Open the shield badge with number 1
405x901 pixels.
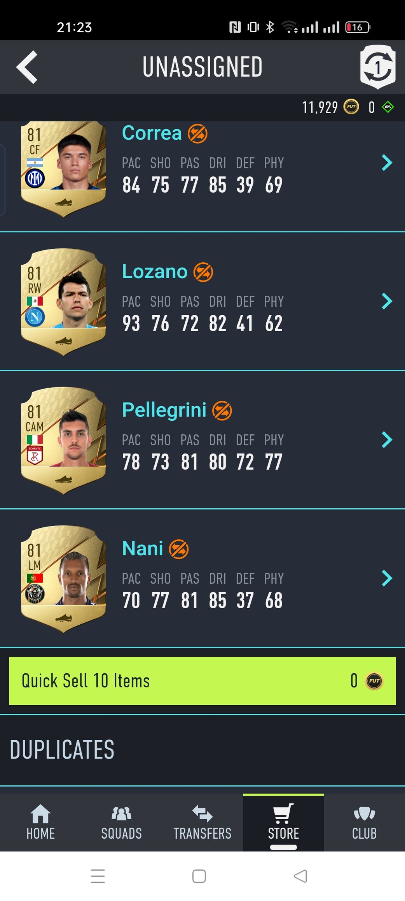click(378, 67)
